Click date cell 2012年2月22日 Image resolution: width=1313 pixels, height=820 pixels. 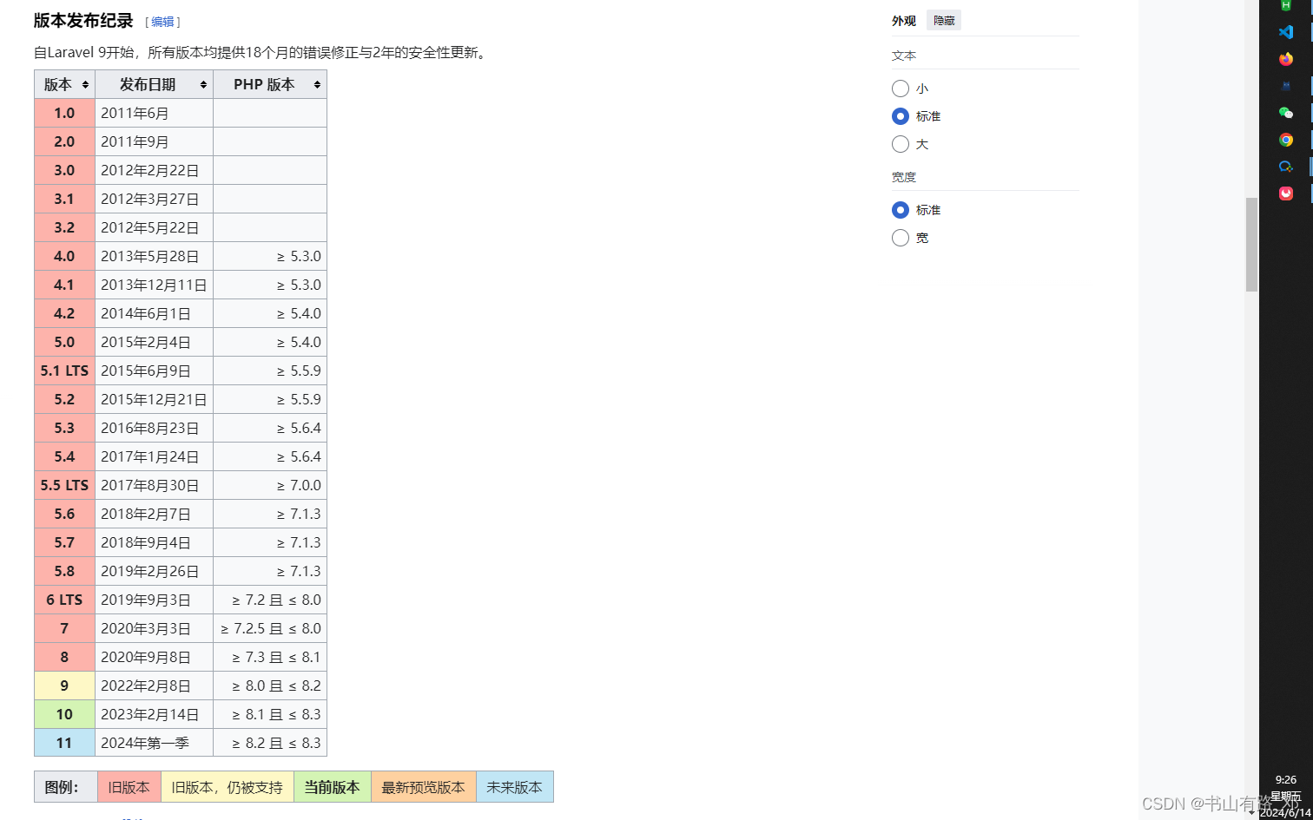[155, 170]
